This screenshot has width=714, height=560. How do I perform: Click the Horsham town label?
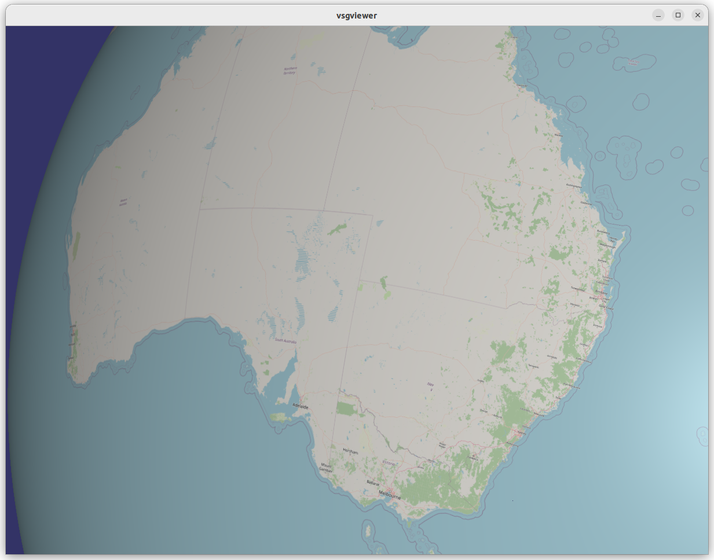coord(350,451)
